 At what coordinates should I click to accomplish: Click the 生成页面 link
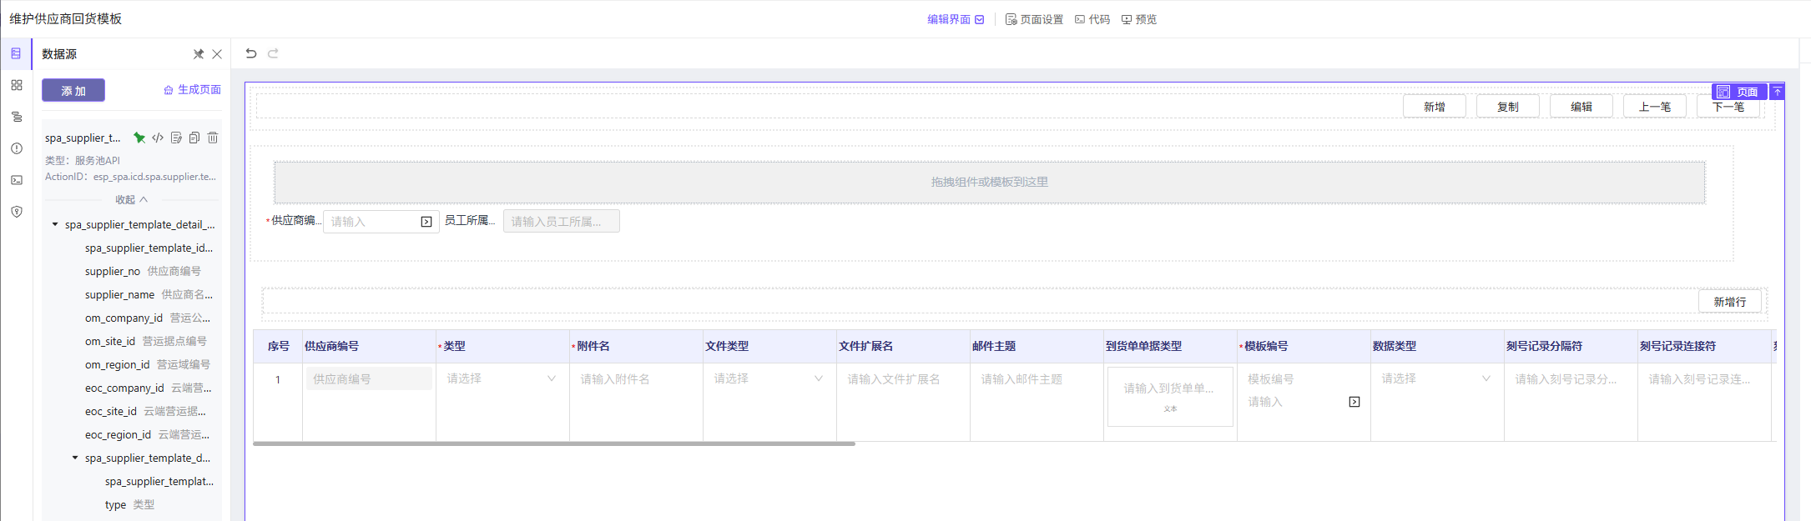click(x=192, y=90)
